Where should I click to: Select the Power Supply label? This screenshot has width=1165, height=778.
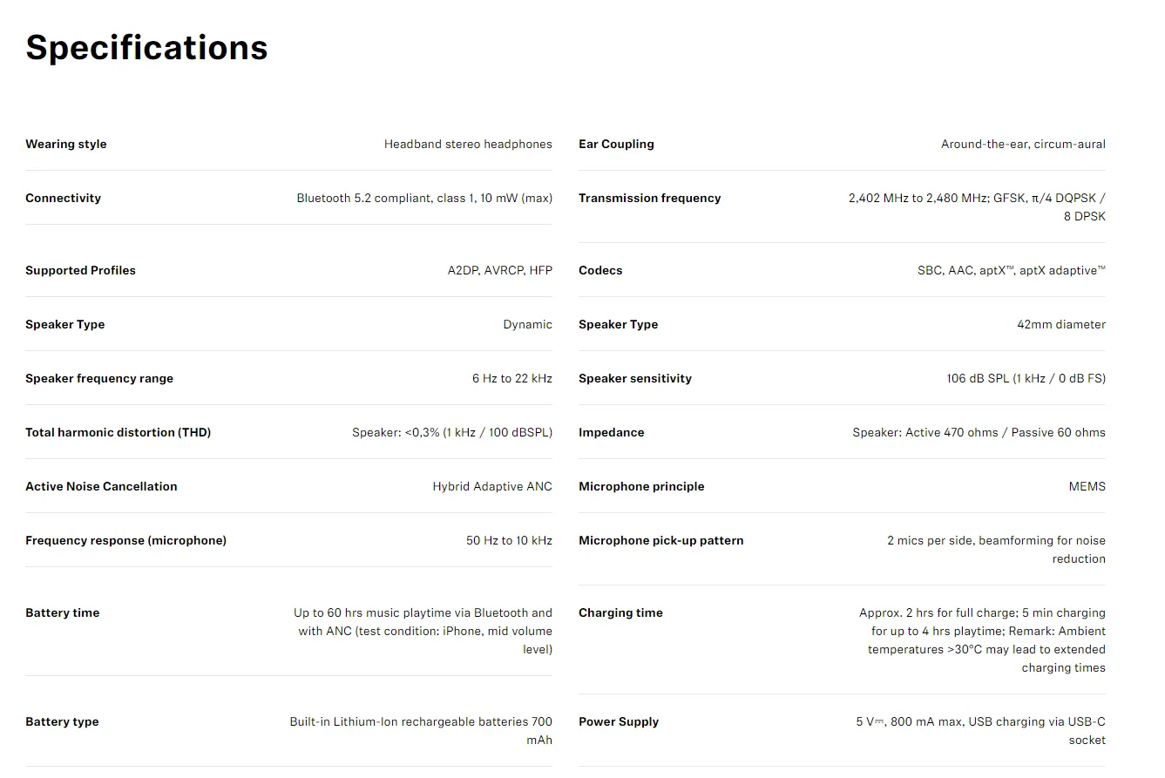point(619,721)
